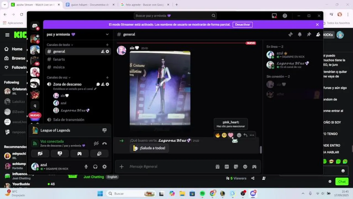The height and width of the screenshot is (199, 353).
Task: Toggle member list icon in channel header
Action: click(318, 34)
